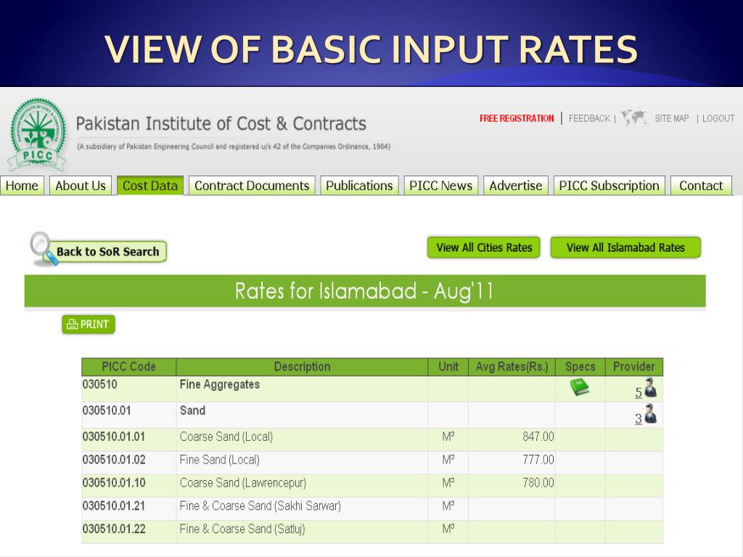Image resolution: width=743 pixels, height=557 pixels.
Task: Go to About Us tab
Action: [81, 186]
